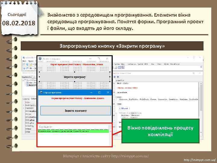Switch to the Pascal Script palette tab
Image resolution: width=217 pixels, height=163 pixels.
pos(175,64)
